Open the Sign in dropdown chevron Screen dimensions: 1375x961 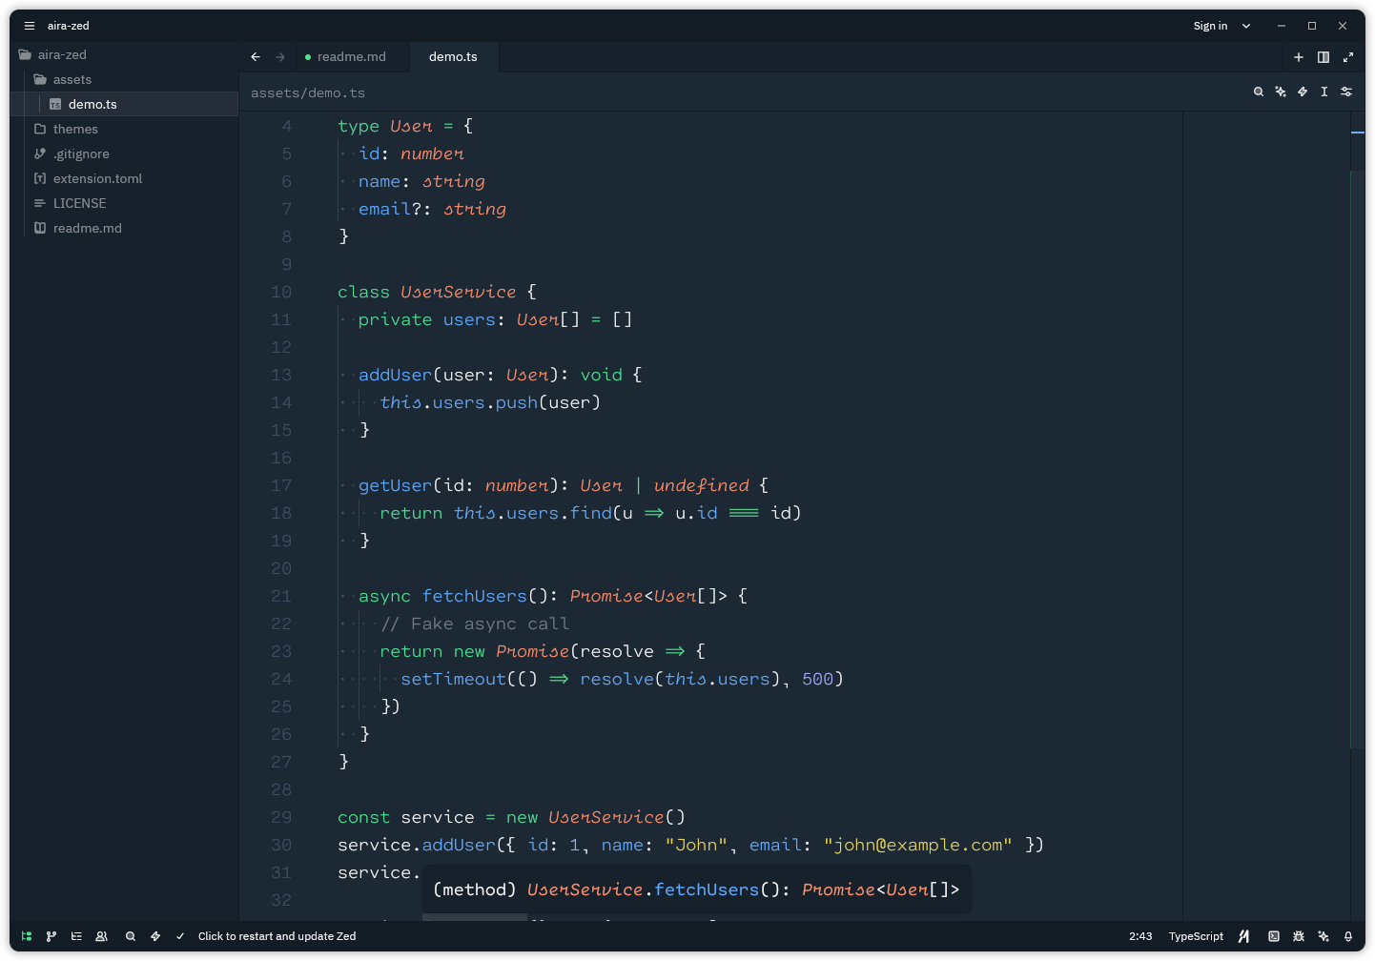(1246, 26)
